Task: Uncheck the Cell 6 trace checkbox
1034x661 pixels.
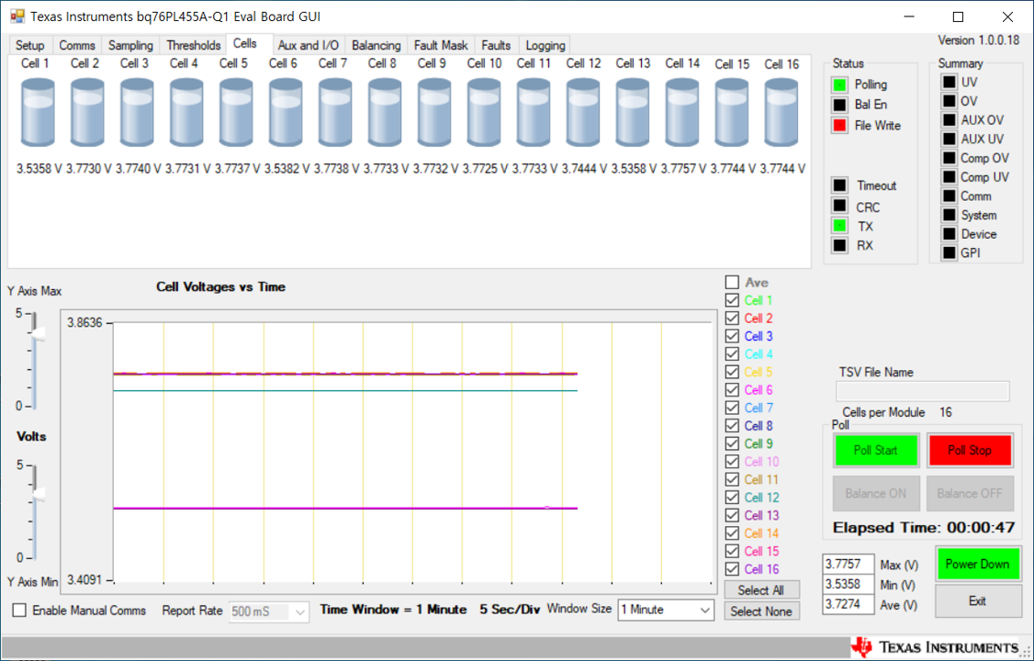Action: pos(732,389)
